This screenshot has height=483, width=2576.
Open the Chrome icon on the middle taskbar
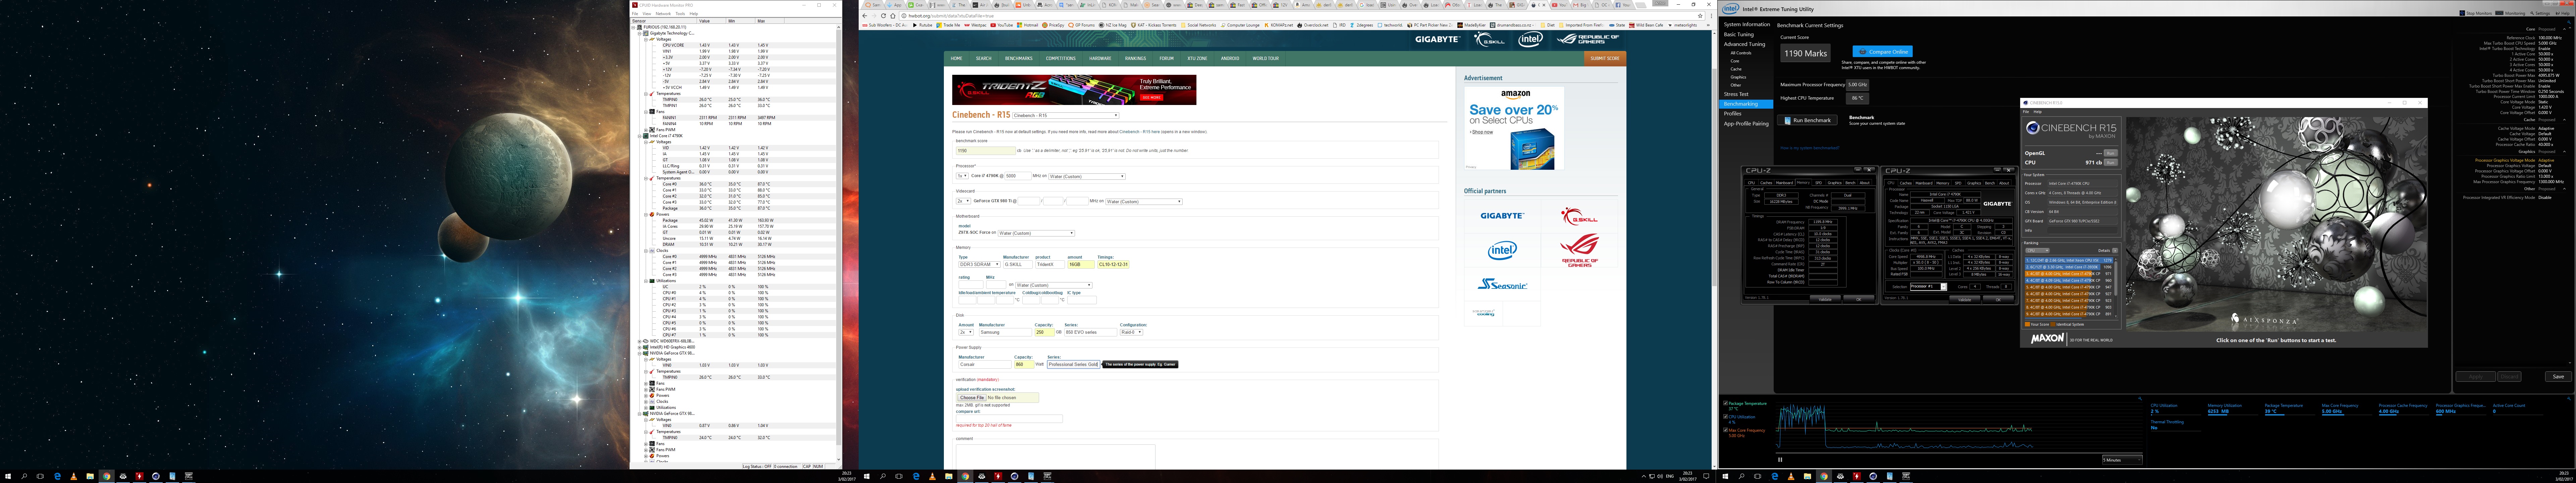pyautogui.click(x=965, y=476)
